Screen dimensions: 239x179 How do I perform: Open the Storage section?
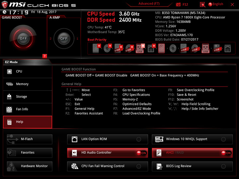pos(28,97)
